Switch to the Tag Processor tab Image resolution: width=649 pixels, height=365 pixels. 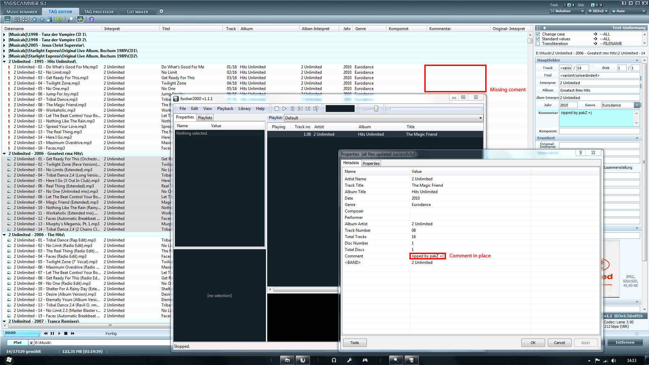click(99, 12)
